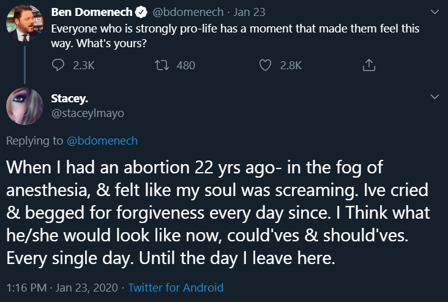The width and height of the screenshot is (448, 302).
Task: Click the Twitter for Android source link
Action: [176, 287]
